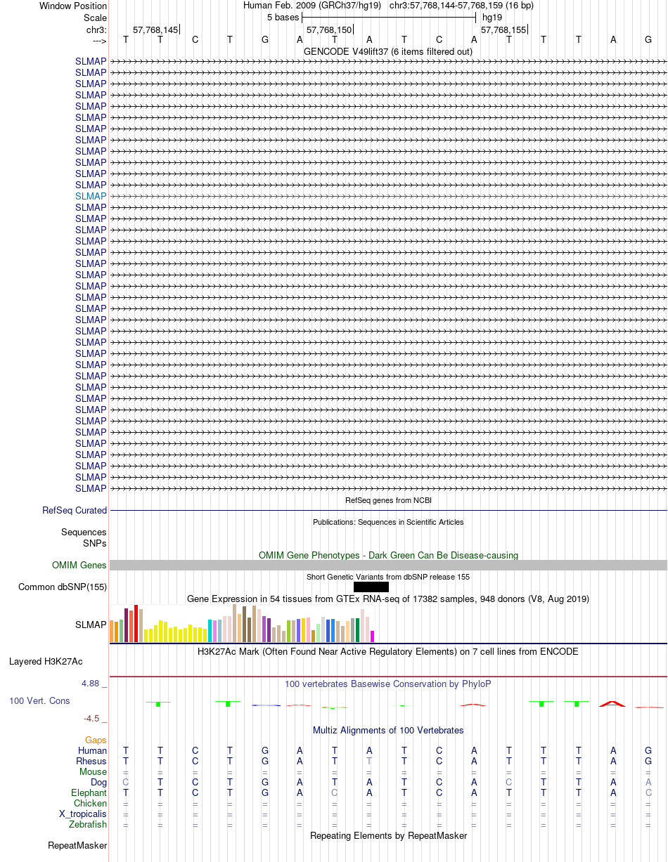Image resolution: width=668 pixels, height=862 pixels.
Task: Click the gray OMIM Genes bar
Action: point(388,566)
